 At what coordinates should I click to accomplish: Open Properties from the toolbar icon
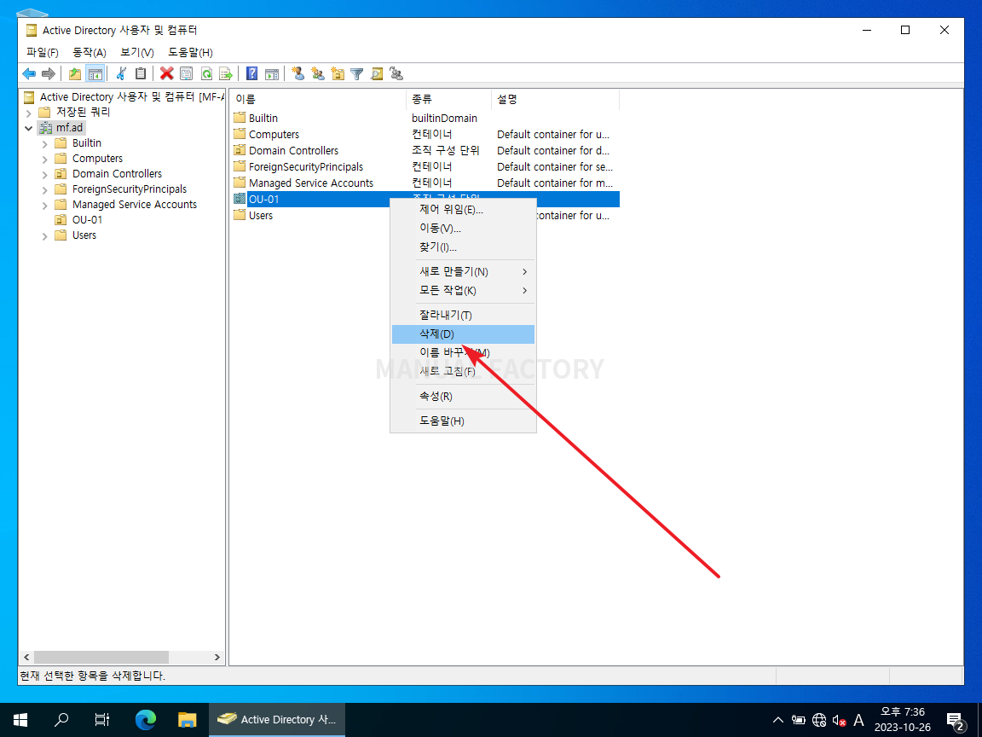coord(186,74)
